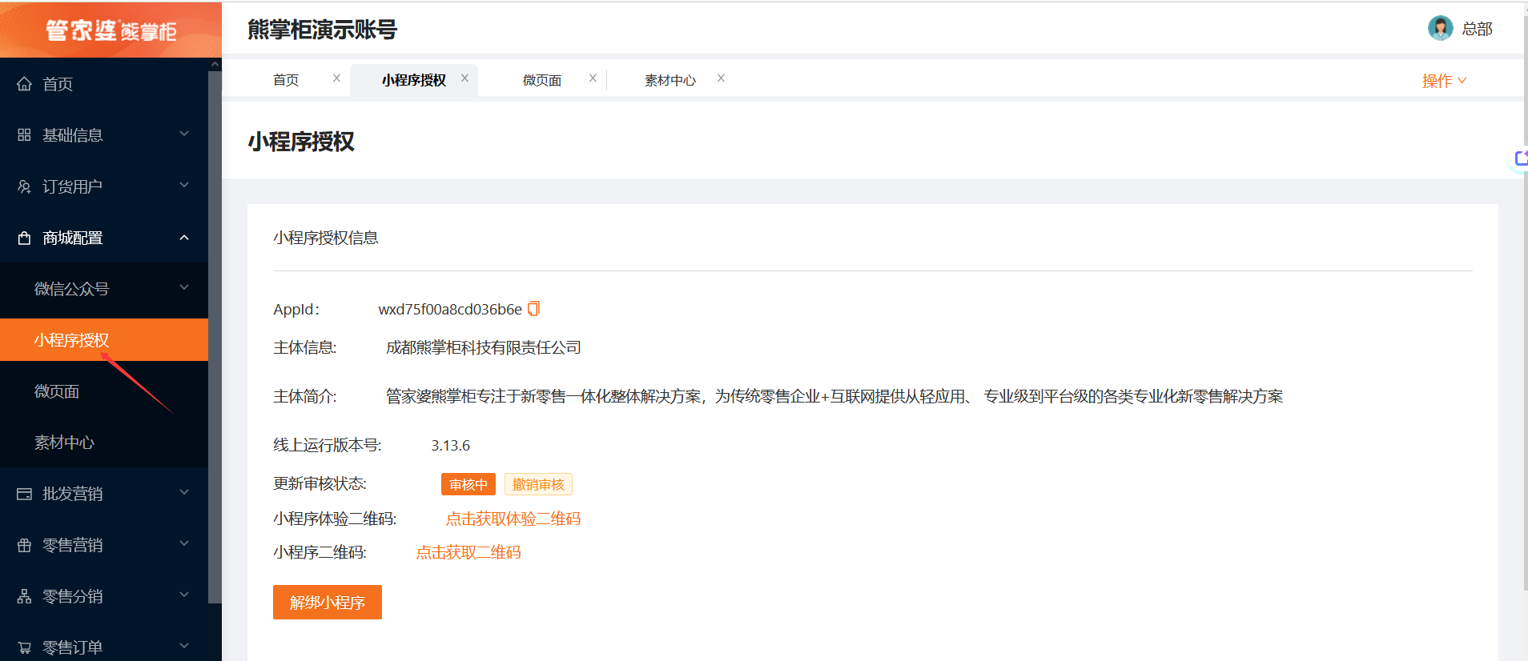The height and width of the screenshot is (661, 1528).
Task: Click the 更新审核状态 label
Action: (x=320, y=483)
